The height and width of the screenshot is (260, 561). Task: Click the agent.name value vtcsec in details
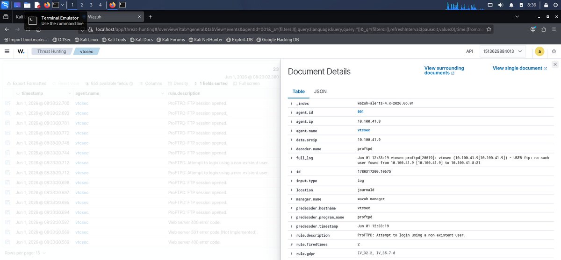[x=365, y=131]
